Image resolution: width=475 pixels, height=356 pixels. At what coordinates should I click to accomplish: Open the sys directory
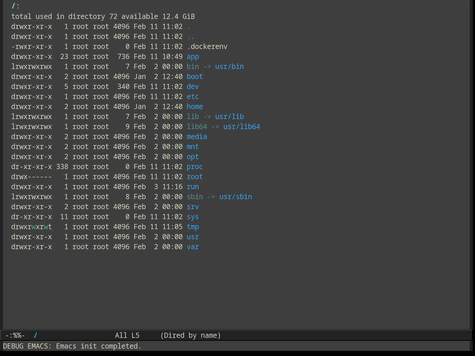coord(193,217)
